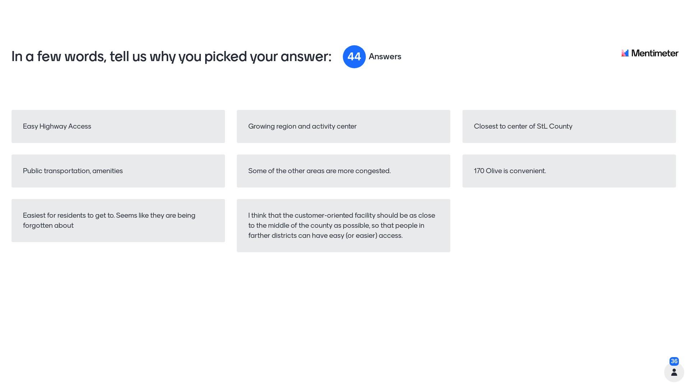Screen dimensions: 690x388
Task: Click the question heading text
Action: [171, 57]
